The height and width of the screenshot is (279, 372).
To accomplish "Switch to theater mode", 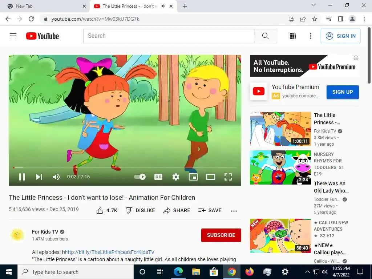I will (x=210, y=177).
